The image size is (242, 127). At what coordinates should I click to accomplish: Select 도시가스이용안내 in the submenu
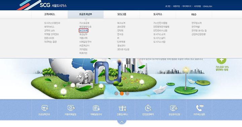[x=52, y=23]
